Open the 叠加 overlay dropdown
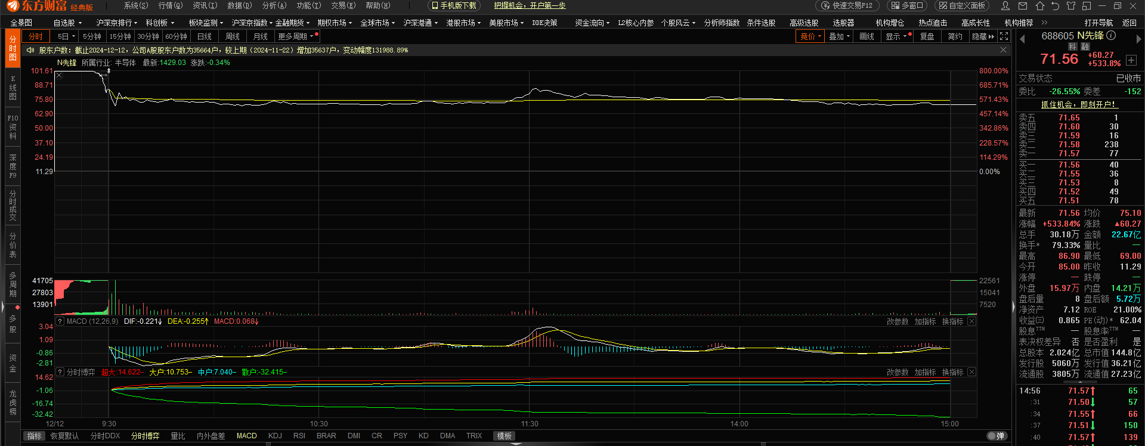 click(x=839, y=36)
